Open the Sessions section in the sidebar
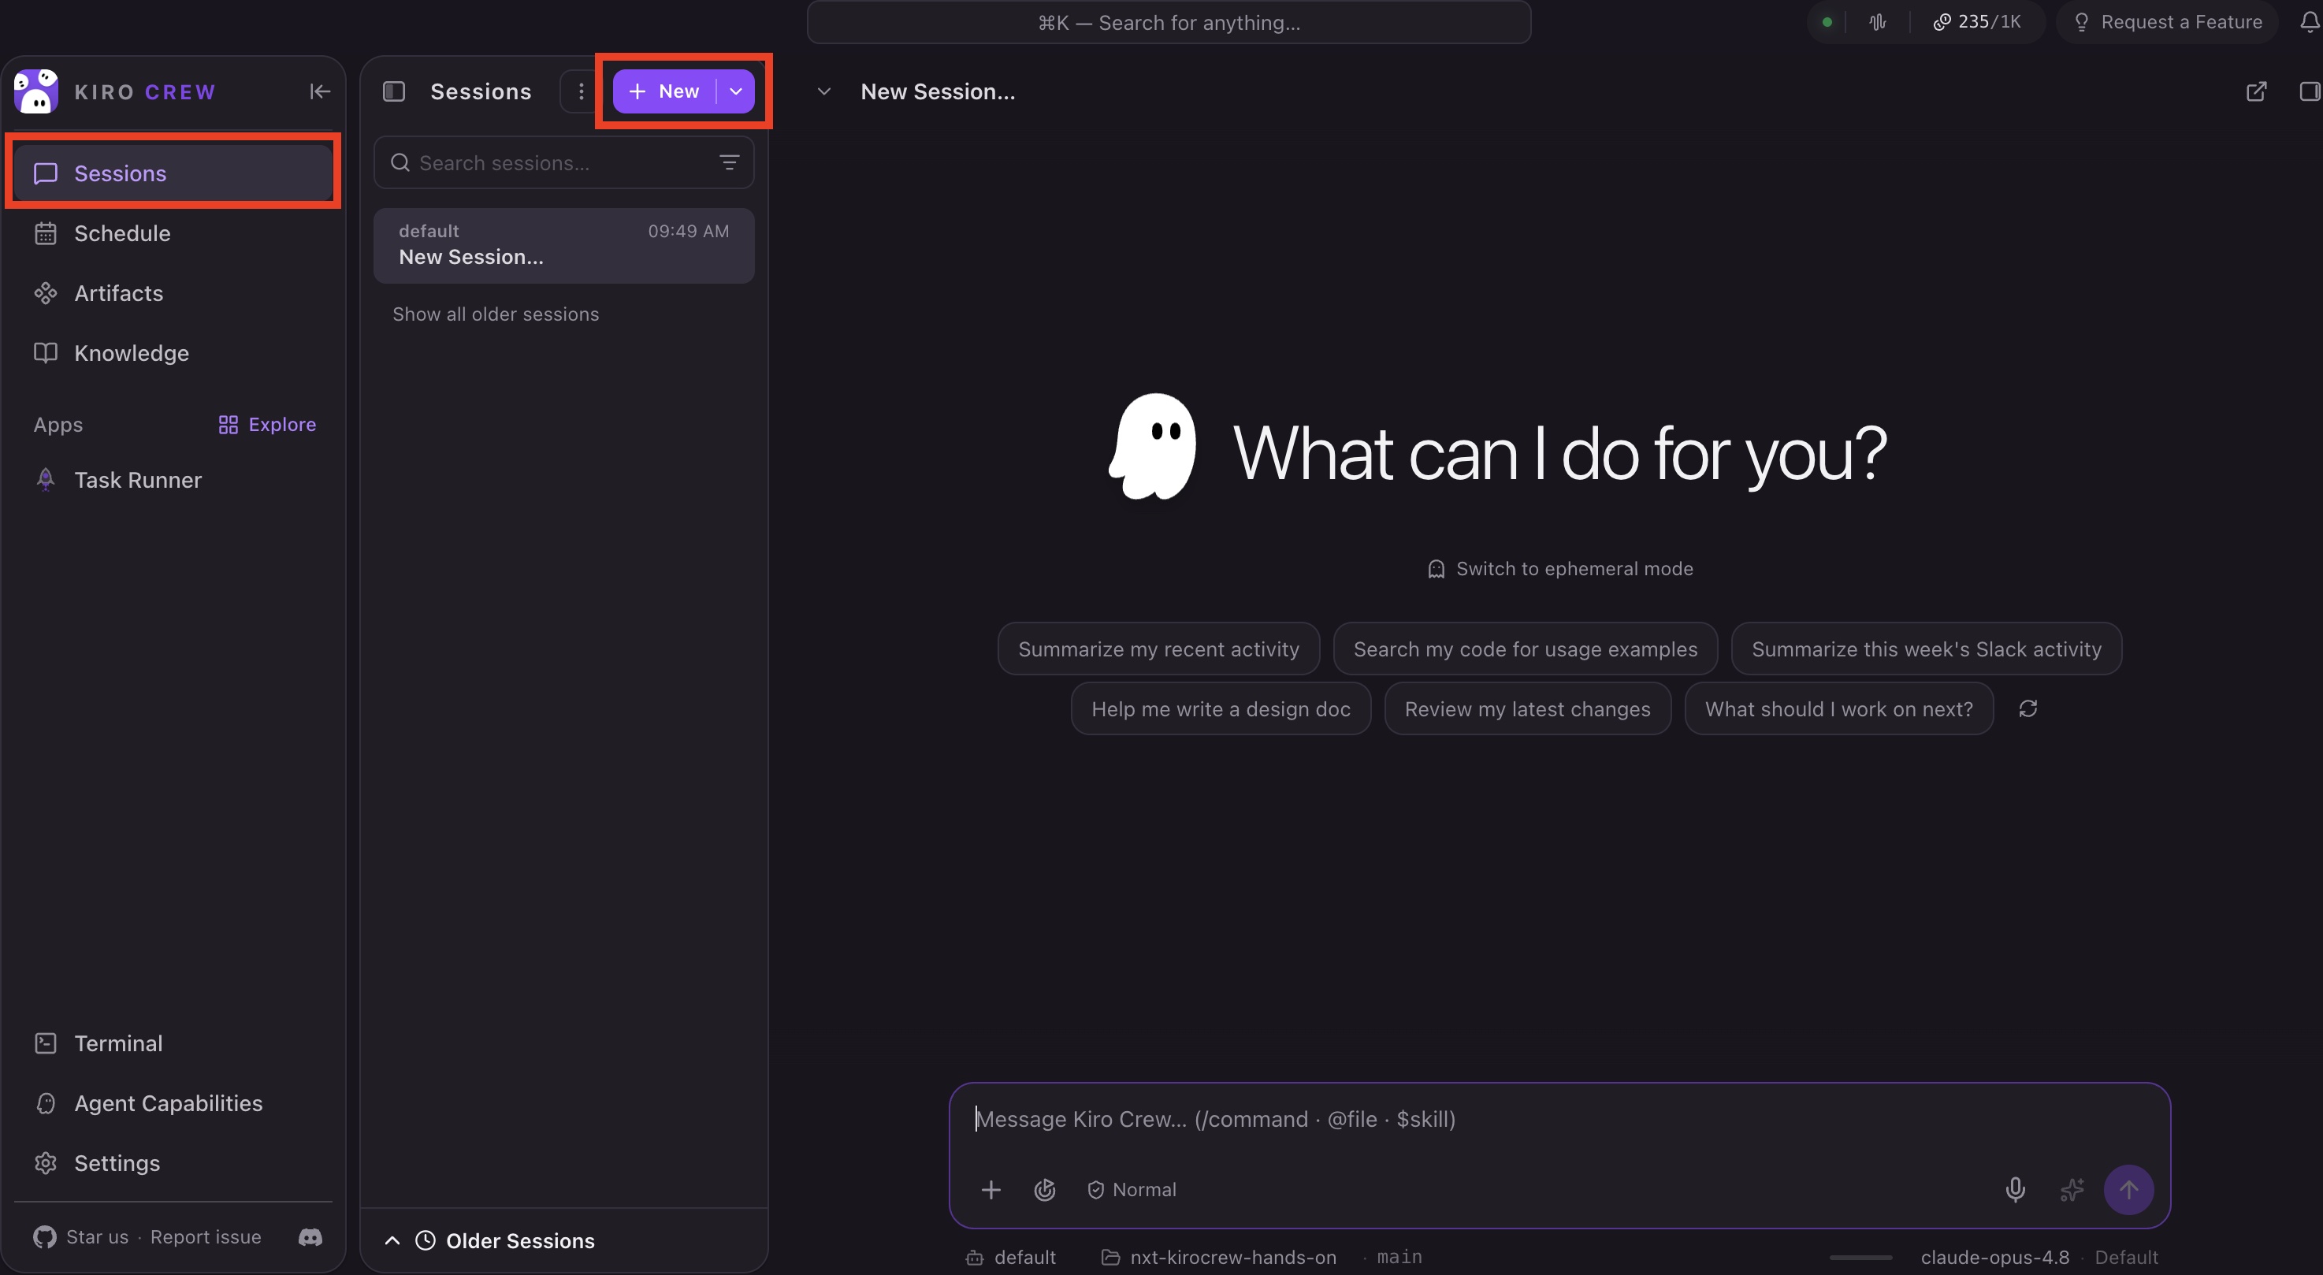The height and width of the screenshot is (1275, 2323). tap(173, 173)
